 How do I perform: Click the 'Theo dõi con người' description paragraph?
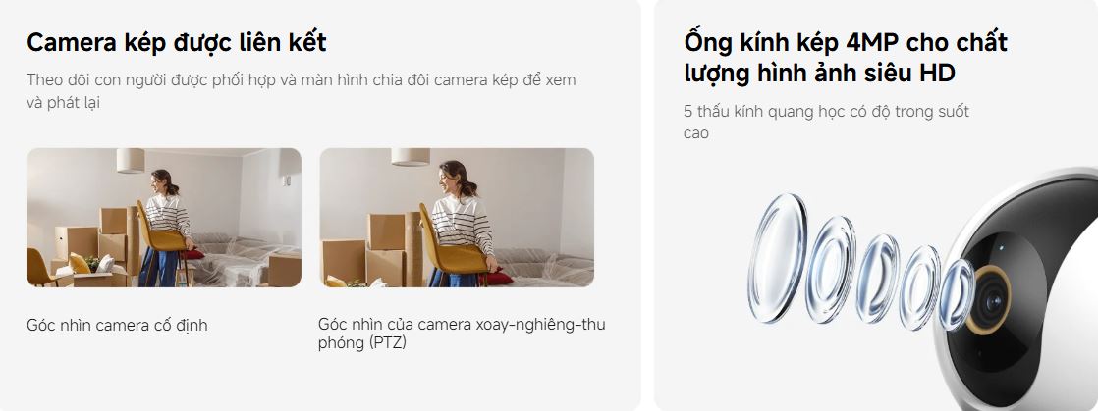pyautogui.click(x=302, y=91)
